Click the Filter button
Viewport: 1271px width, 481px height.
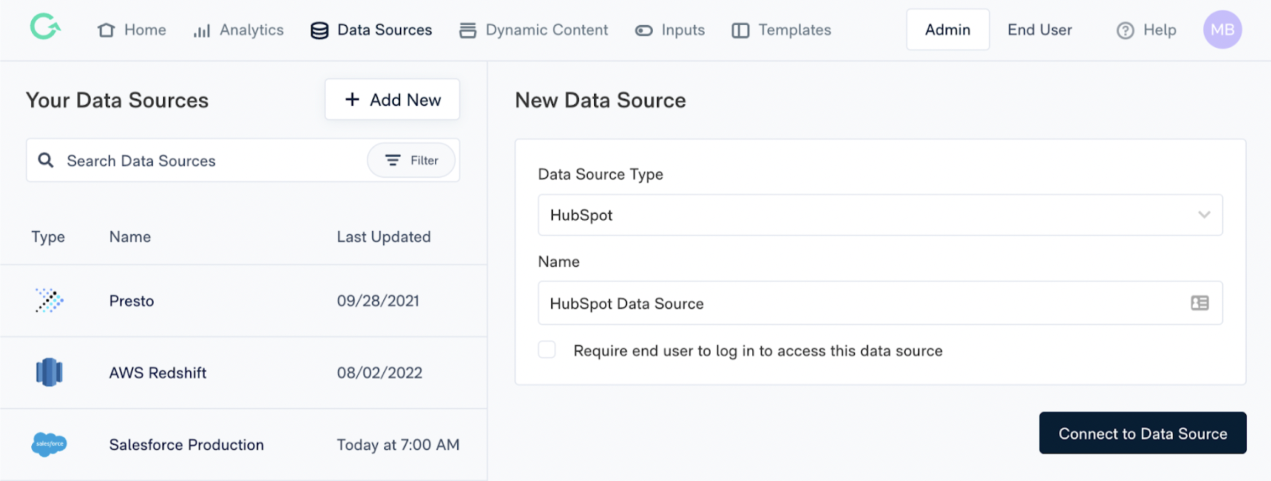coord(411,160)
